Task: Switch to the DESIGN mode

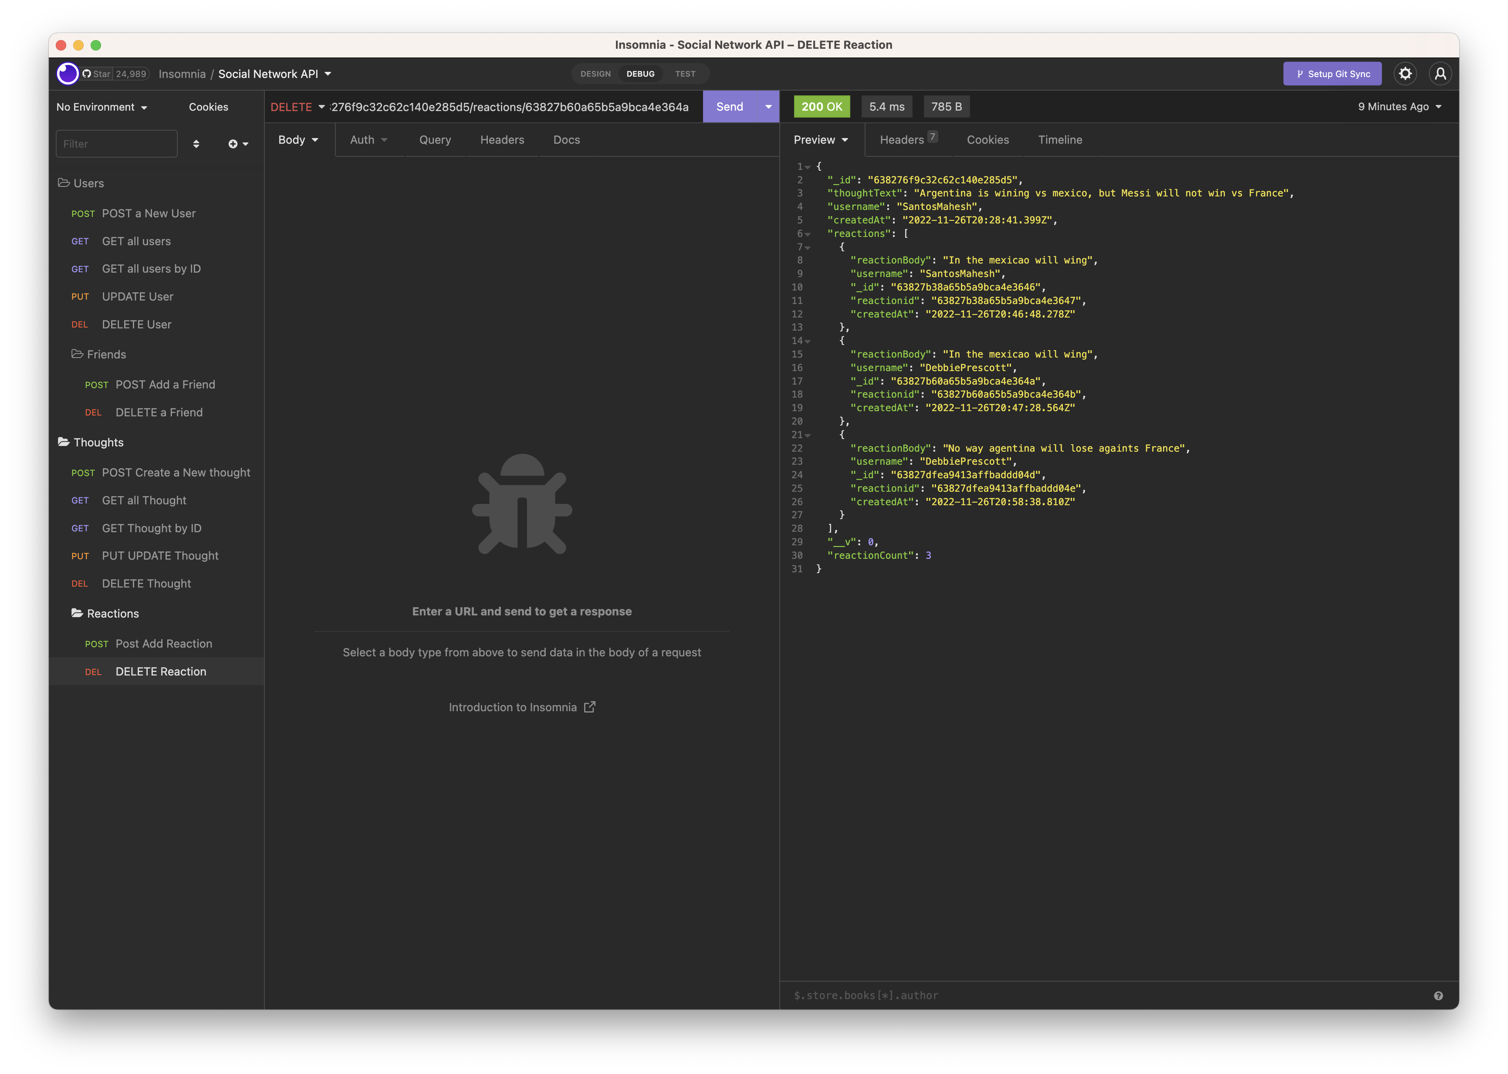Action: [x=595, y=74]
